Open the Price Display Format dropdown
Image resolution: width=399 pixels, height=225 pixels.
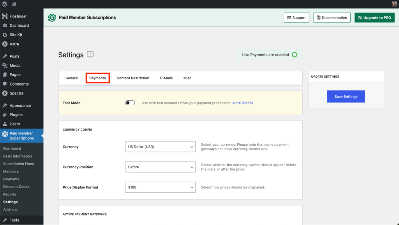(x=160, y=187)
